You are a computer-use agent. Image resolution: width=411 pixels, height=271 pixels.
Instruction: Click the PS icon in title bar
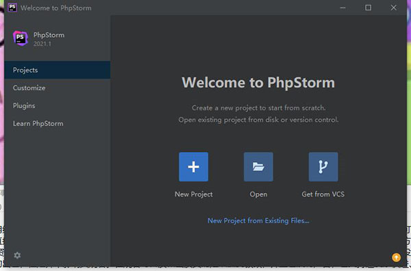point(12,8)
